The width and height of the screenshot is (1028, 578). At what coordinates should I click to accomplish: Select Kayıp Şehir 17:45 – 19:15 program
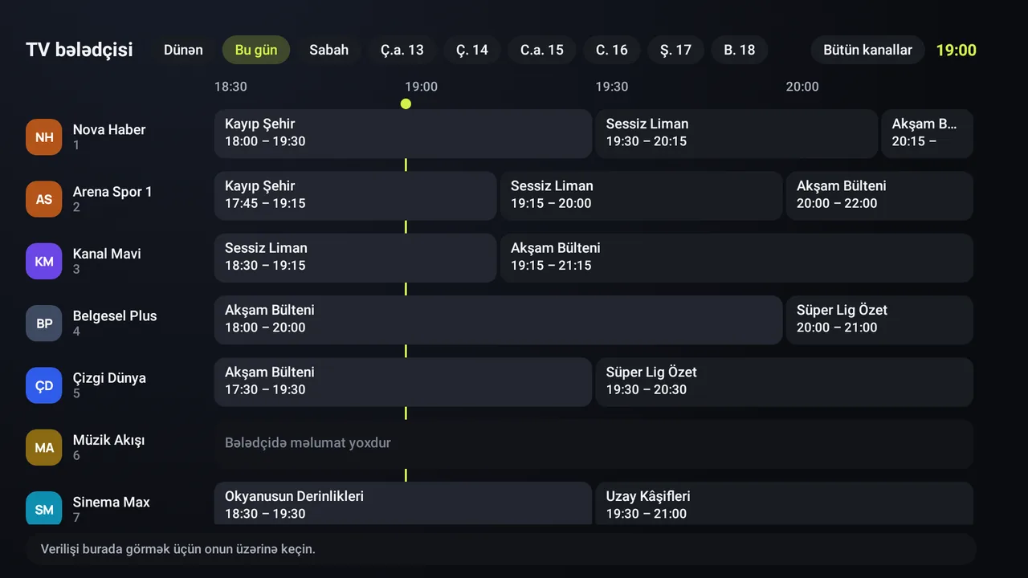(356, 195)
